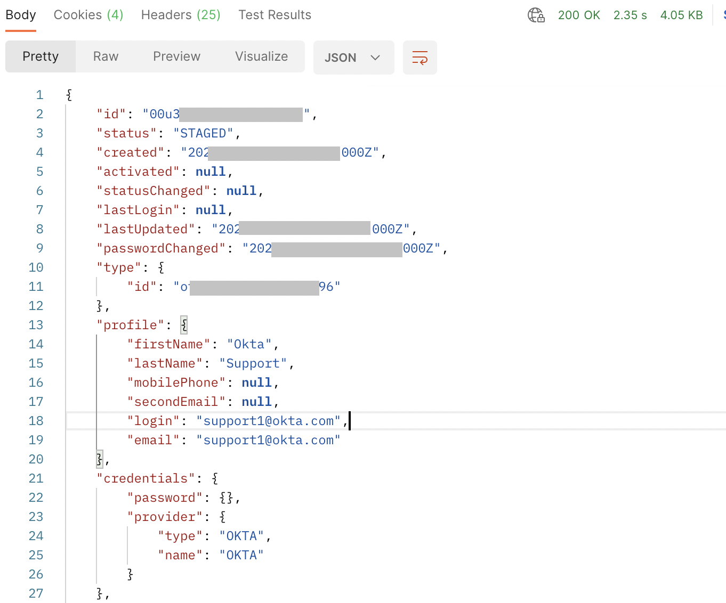726x603 pixels.
Task: Click the highlighted opening brace after "profile"
Action: click(x=184, y=325)
